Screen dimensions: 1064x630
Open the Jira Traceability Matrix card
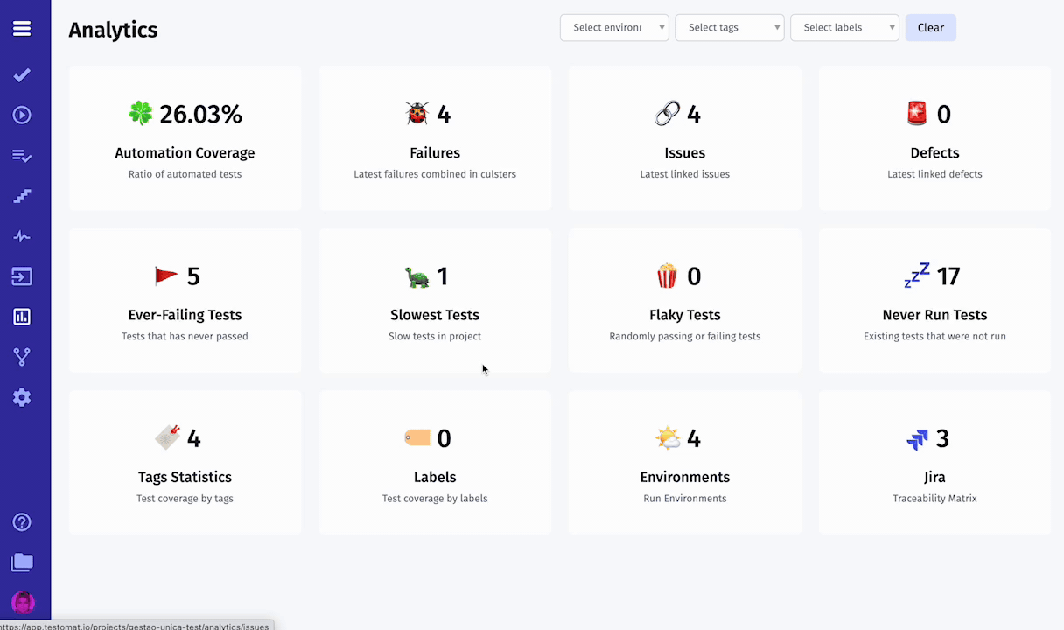click(x=934, y=462)
